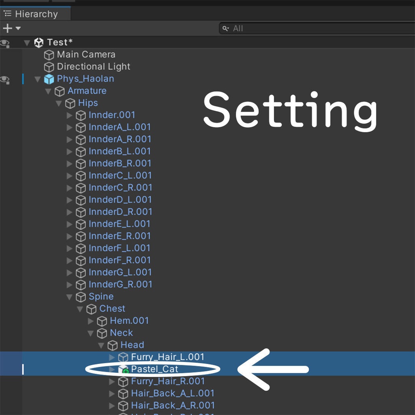415x415 pixels.
Task: Click cube icon of InnderF_R.001
Action: (x=81, y=261)
